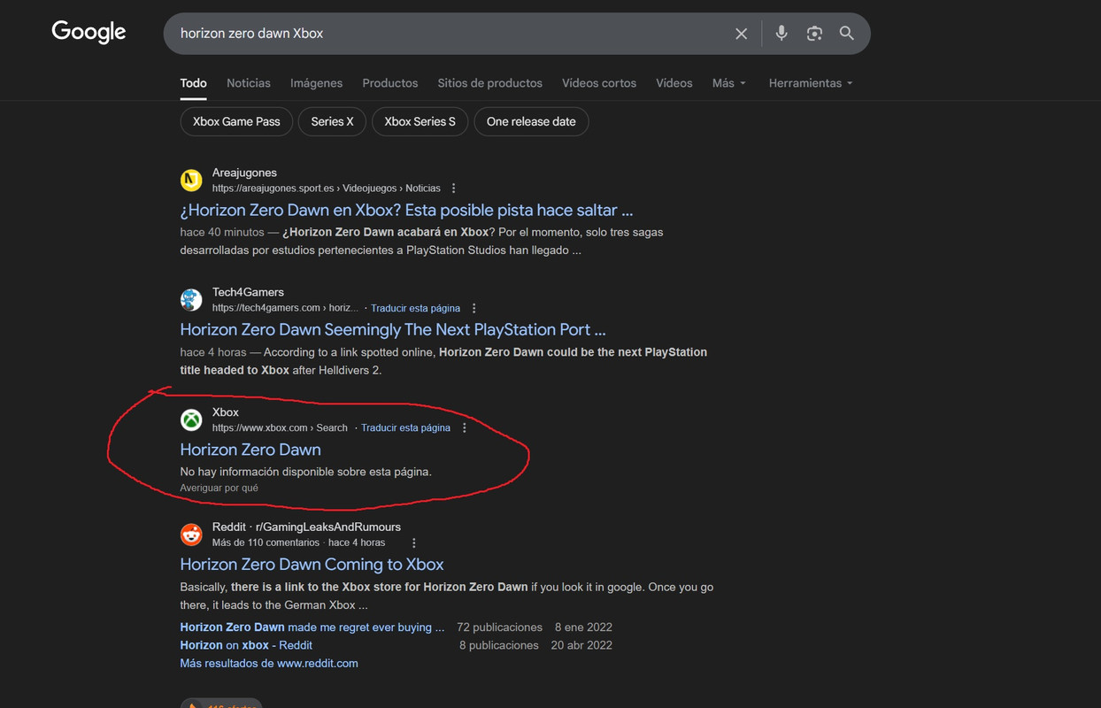Click the Tech4Gamers site name
Viewport: 1101px width, 708px height.
248,293
